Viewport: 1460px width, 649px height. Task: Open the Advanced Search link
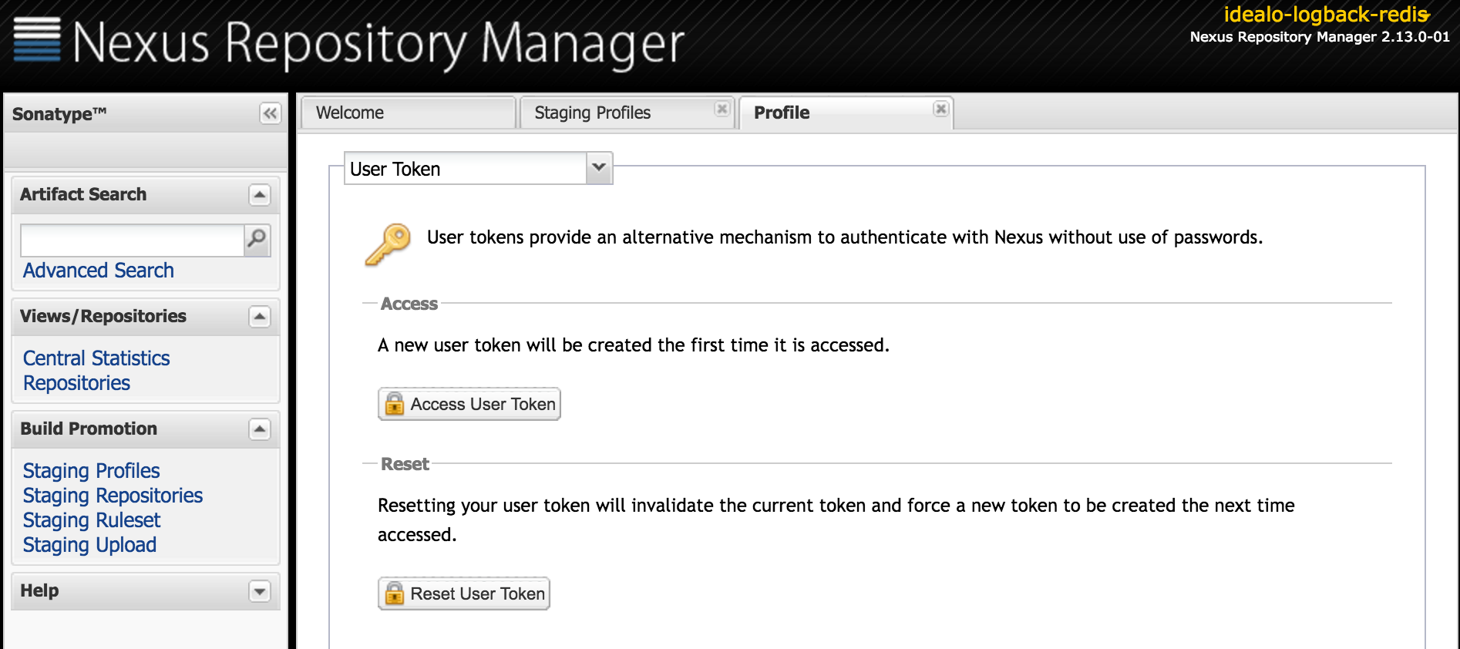[99, 271]
